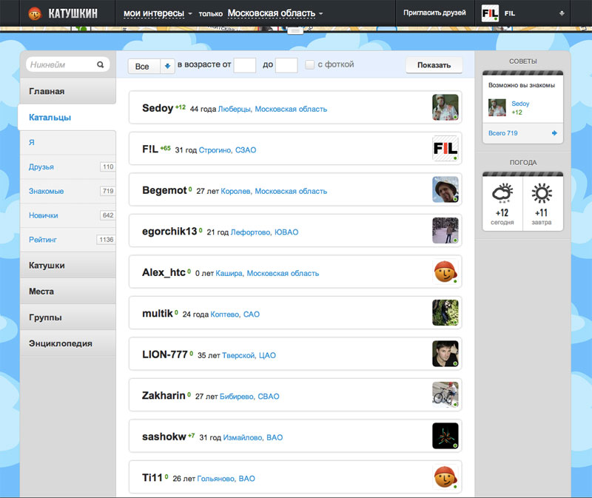
Task: Click tomorrow's sunny weather icon
Action: pos(542,193)
